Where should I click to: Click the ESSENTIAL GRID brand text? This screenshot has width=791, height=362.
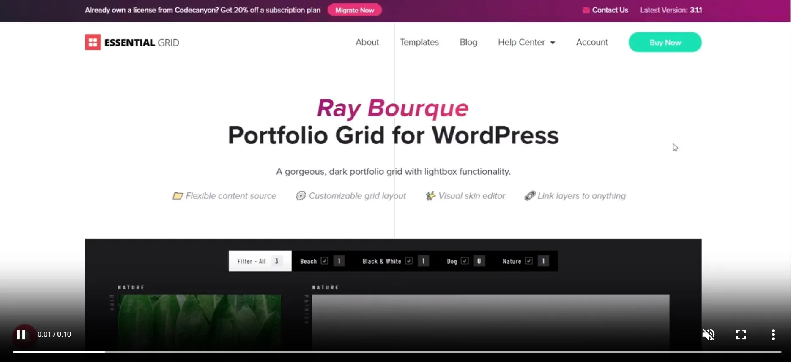tap(142, 43)
